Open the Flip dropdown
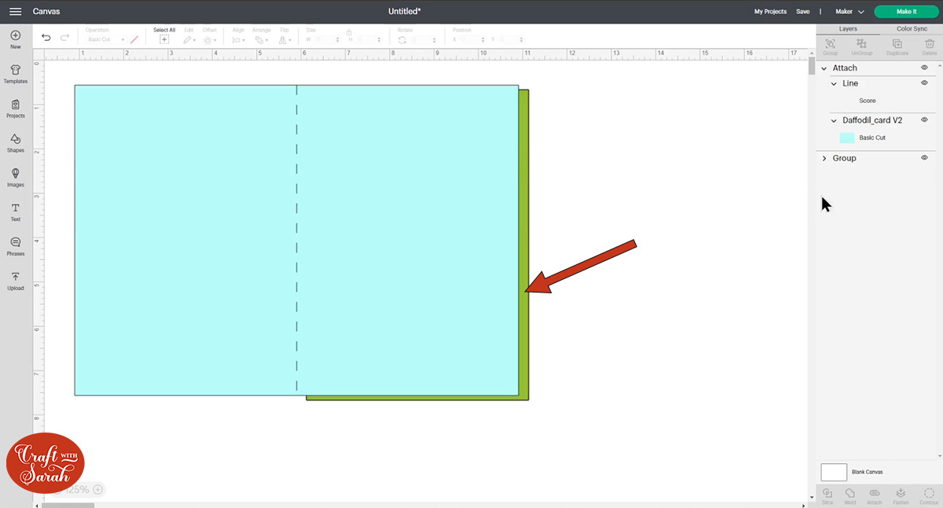This screenshot has width=943, height=508. (285, 39)
